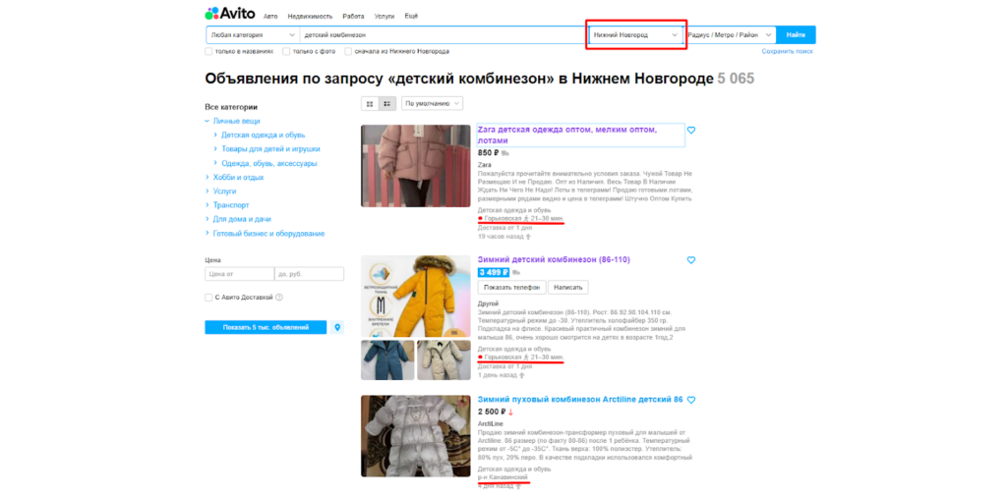The width and height of the screenshot is (1007, 495).
Task: Expand 'Готовый бизнес и оборудование' category
Action: coord(207,234)
